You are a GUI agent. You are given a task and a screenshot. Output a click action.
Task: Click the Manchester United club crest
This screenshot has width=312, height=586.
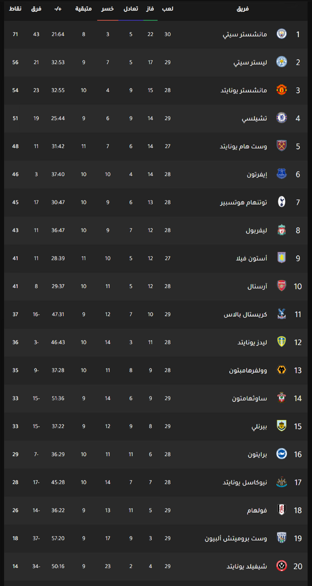tap(281, 90)
